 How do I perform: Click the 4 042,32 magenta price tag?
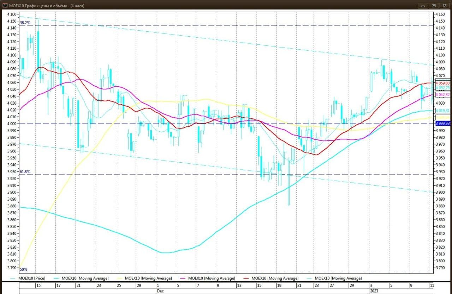coord(443,95)
